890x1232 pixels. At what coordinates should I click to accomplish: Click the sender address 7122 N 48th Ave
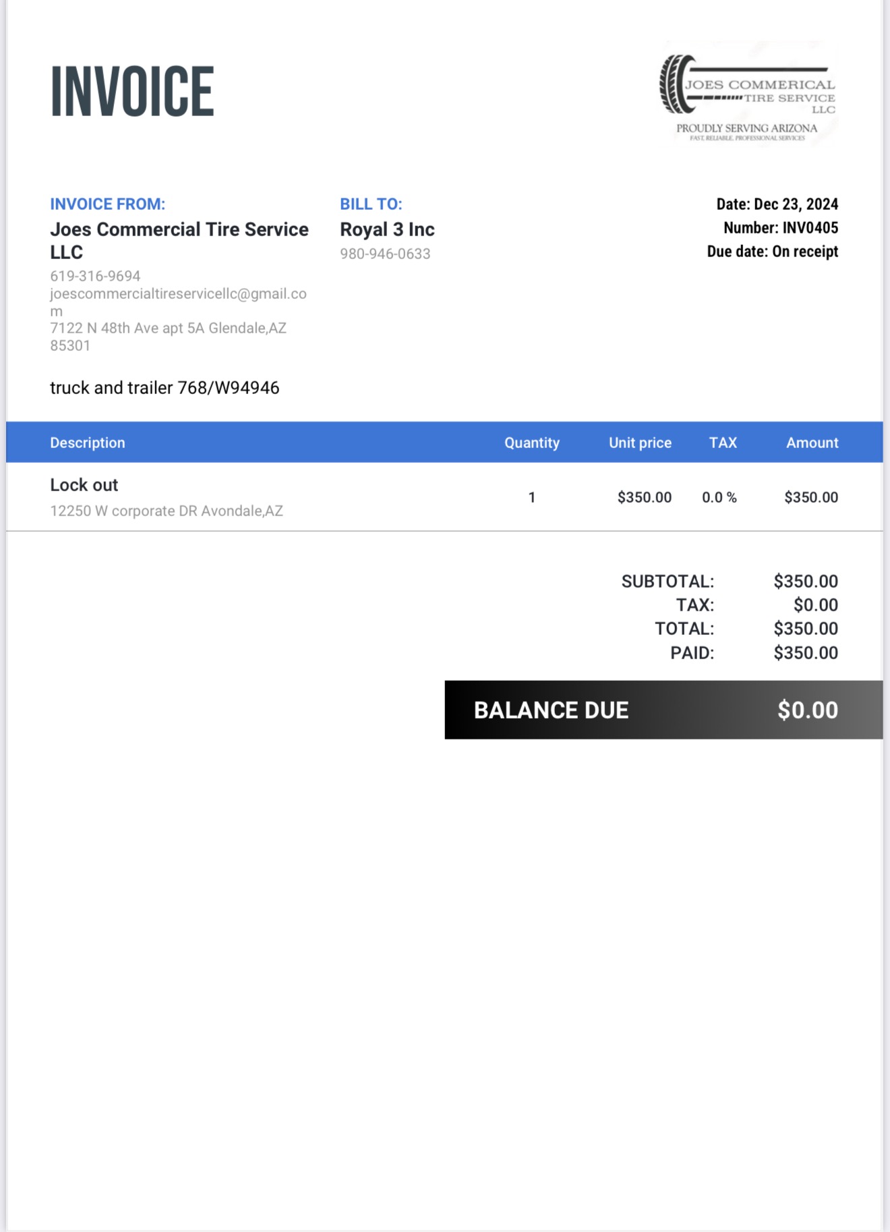coord(169,336)
